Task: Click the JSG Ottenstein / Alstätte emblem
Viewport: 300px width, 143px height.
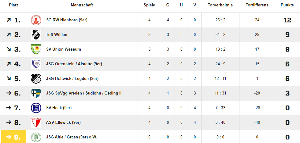Action: pos(36,64)
